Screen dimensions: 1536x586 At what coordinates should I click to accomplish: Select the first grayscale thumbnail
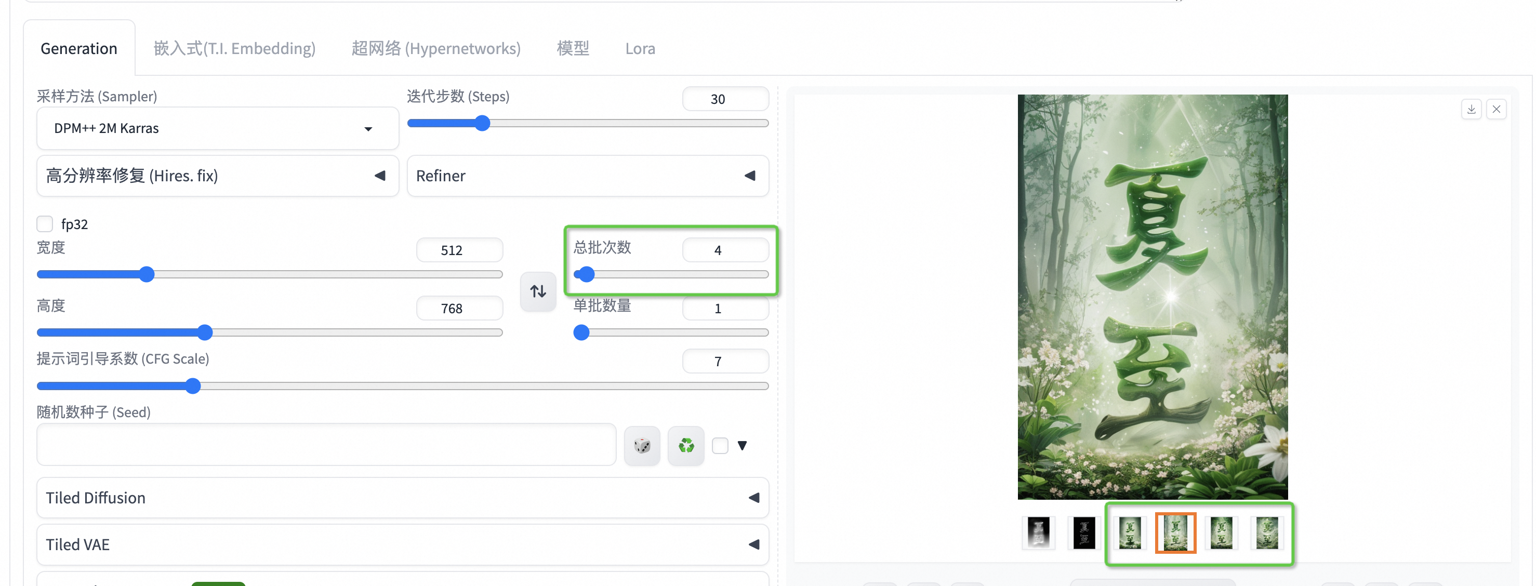[1038, 532]
